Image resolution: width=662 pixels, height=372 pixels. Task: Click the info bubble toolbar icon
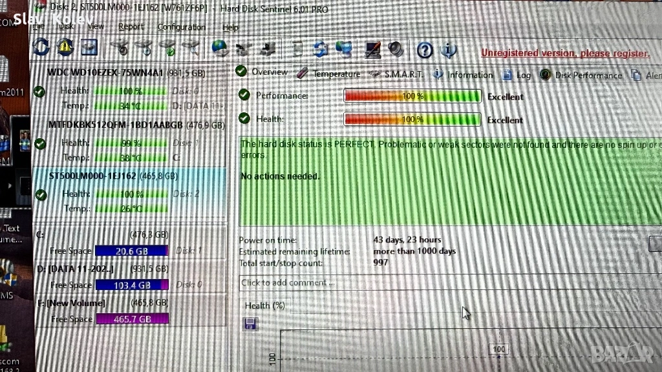[x=449, y=50]
